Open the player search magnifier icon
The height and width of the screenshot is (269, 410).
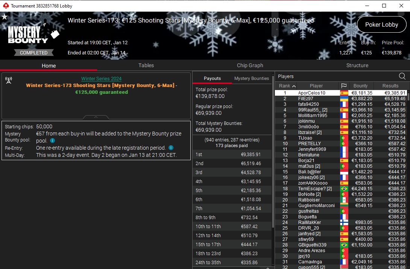click(x=402, y=76)
